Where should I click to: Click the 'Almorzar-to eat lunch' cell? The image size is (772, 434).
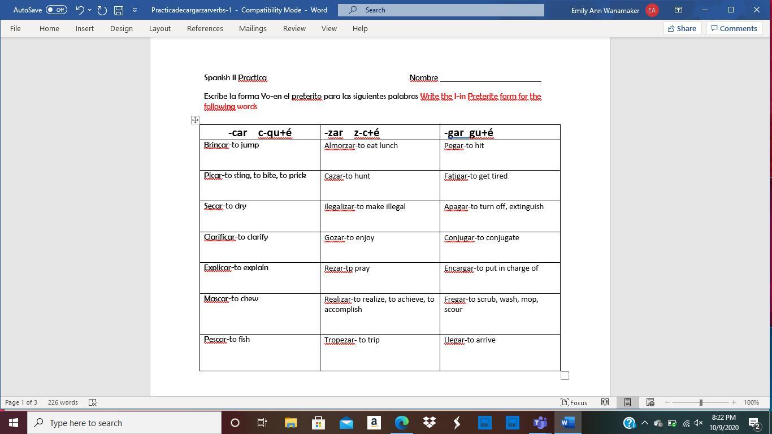point(380,155)
